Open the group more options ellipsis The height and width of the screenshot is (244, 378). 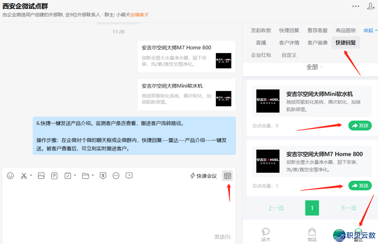click(356, 6)
